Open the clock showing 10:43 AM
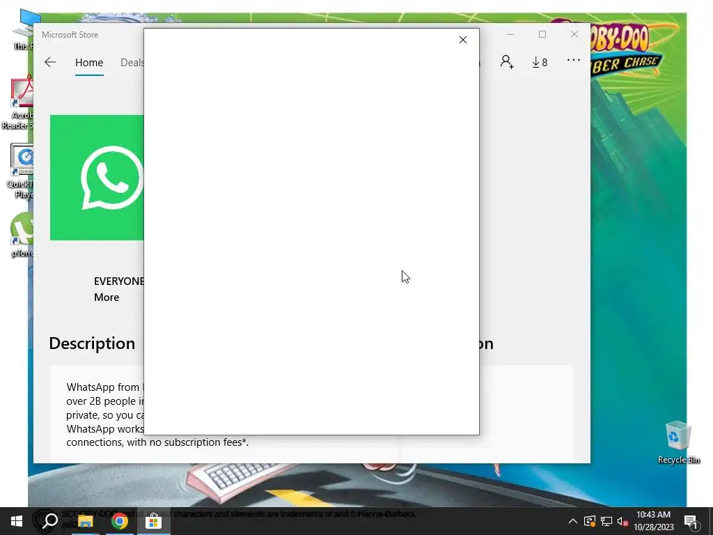Screen dimensions: 713x535 [x=653, y=521]
